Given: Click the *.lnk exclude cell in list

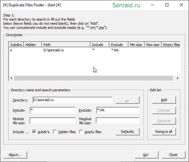Looking at the screenshot, I should click(115, 50).
